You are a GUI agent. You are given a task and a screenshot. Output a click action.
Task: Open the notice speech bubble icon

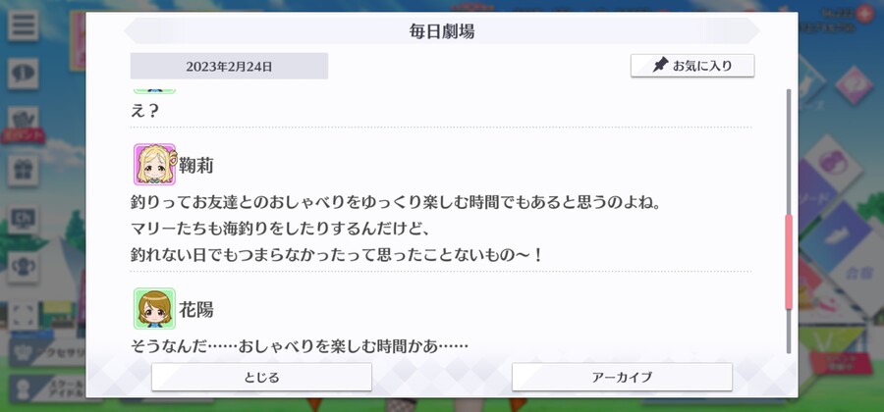click(24, 74)
